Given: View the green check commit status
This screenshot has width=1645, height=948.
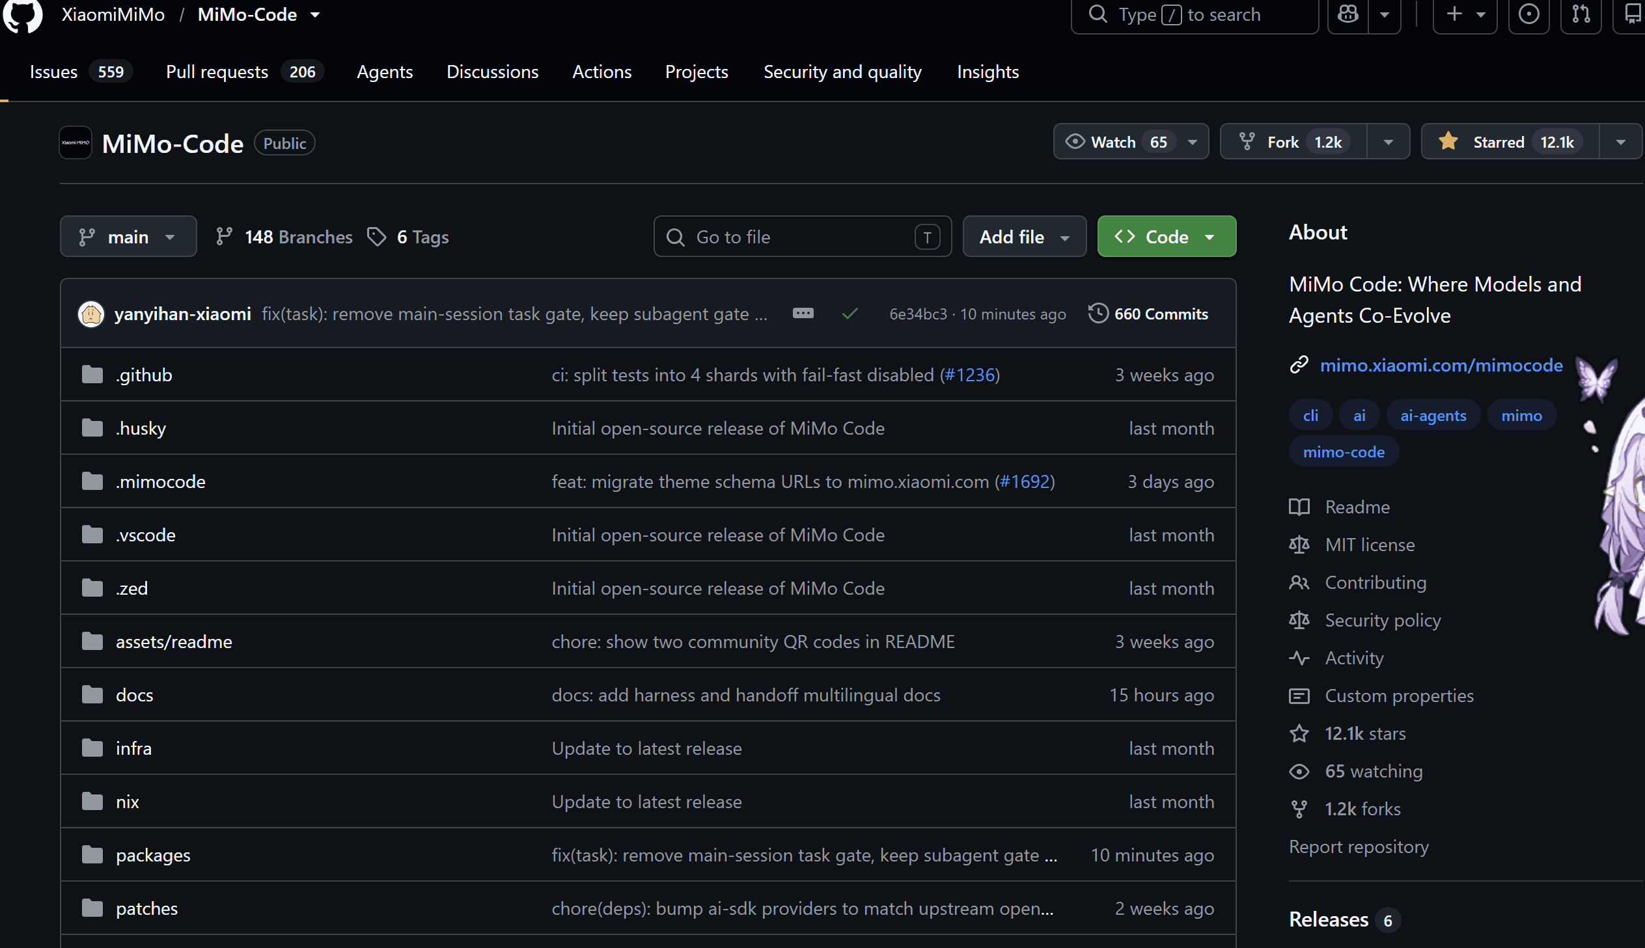Looking at the screenshot, I should click(x=850, y=314).
